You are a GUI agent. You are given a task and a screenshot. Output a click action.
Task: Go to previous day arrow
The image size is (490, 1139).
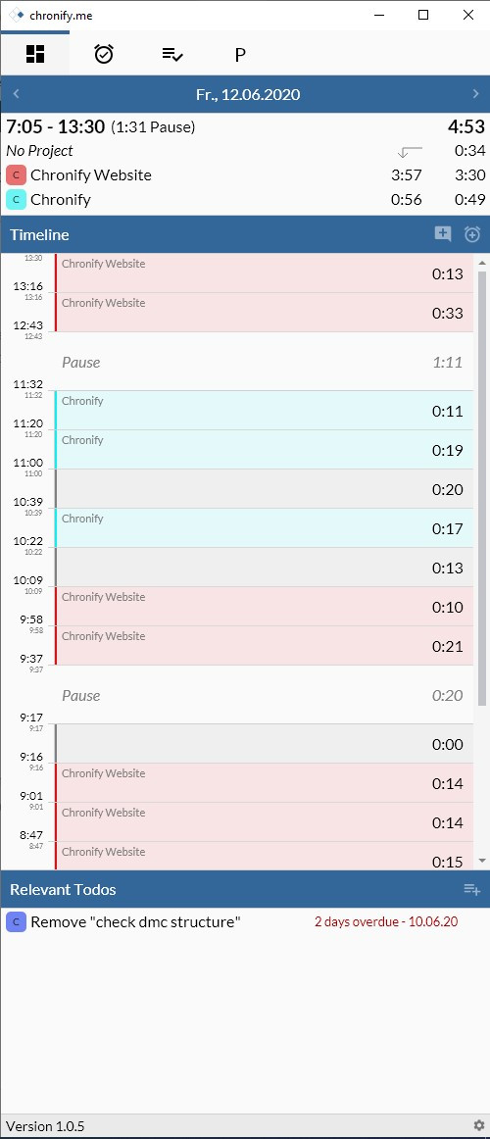point(16,94)
